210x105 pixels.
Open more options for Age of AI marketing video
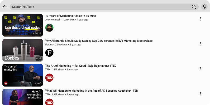click(x=200, y=94)
